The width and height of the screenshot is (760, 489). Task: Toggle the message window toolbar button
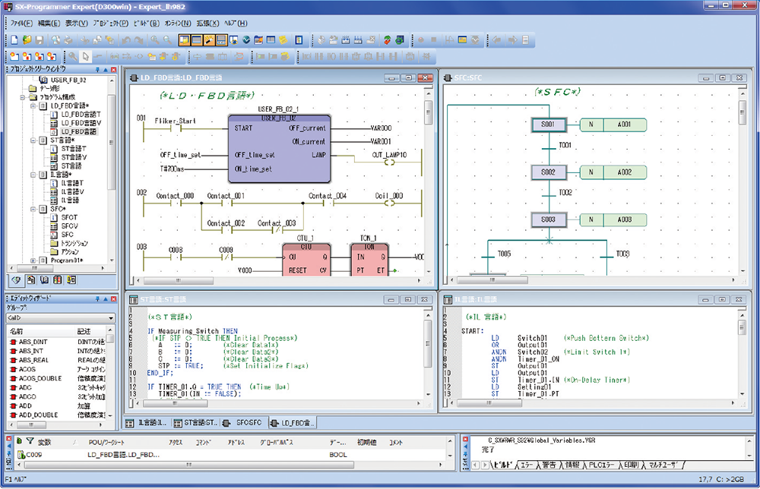click(196, 40)
